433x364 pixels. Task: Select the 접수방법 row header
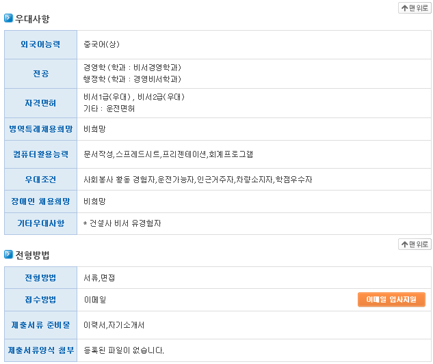tap(40, 299)
